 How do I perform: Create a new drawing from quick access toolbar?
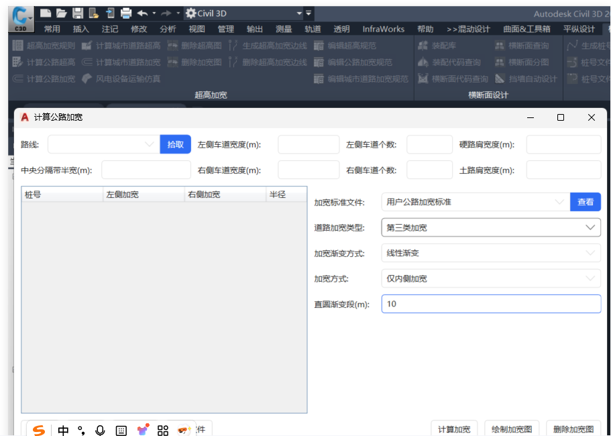(x=46, y=13)
